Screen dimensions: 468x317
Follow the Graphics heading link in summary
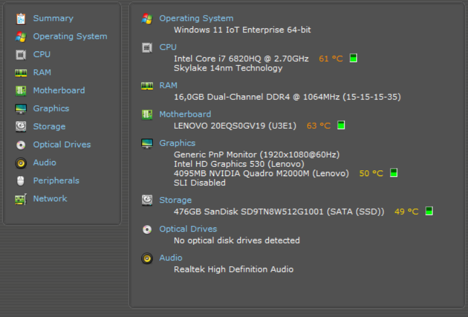pyautogui.click(x=177, y=143)
